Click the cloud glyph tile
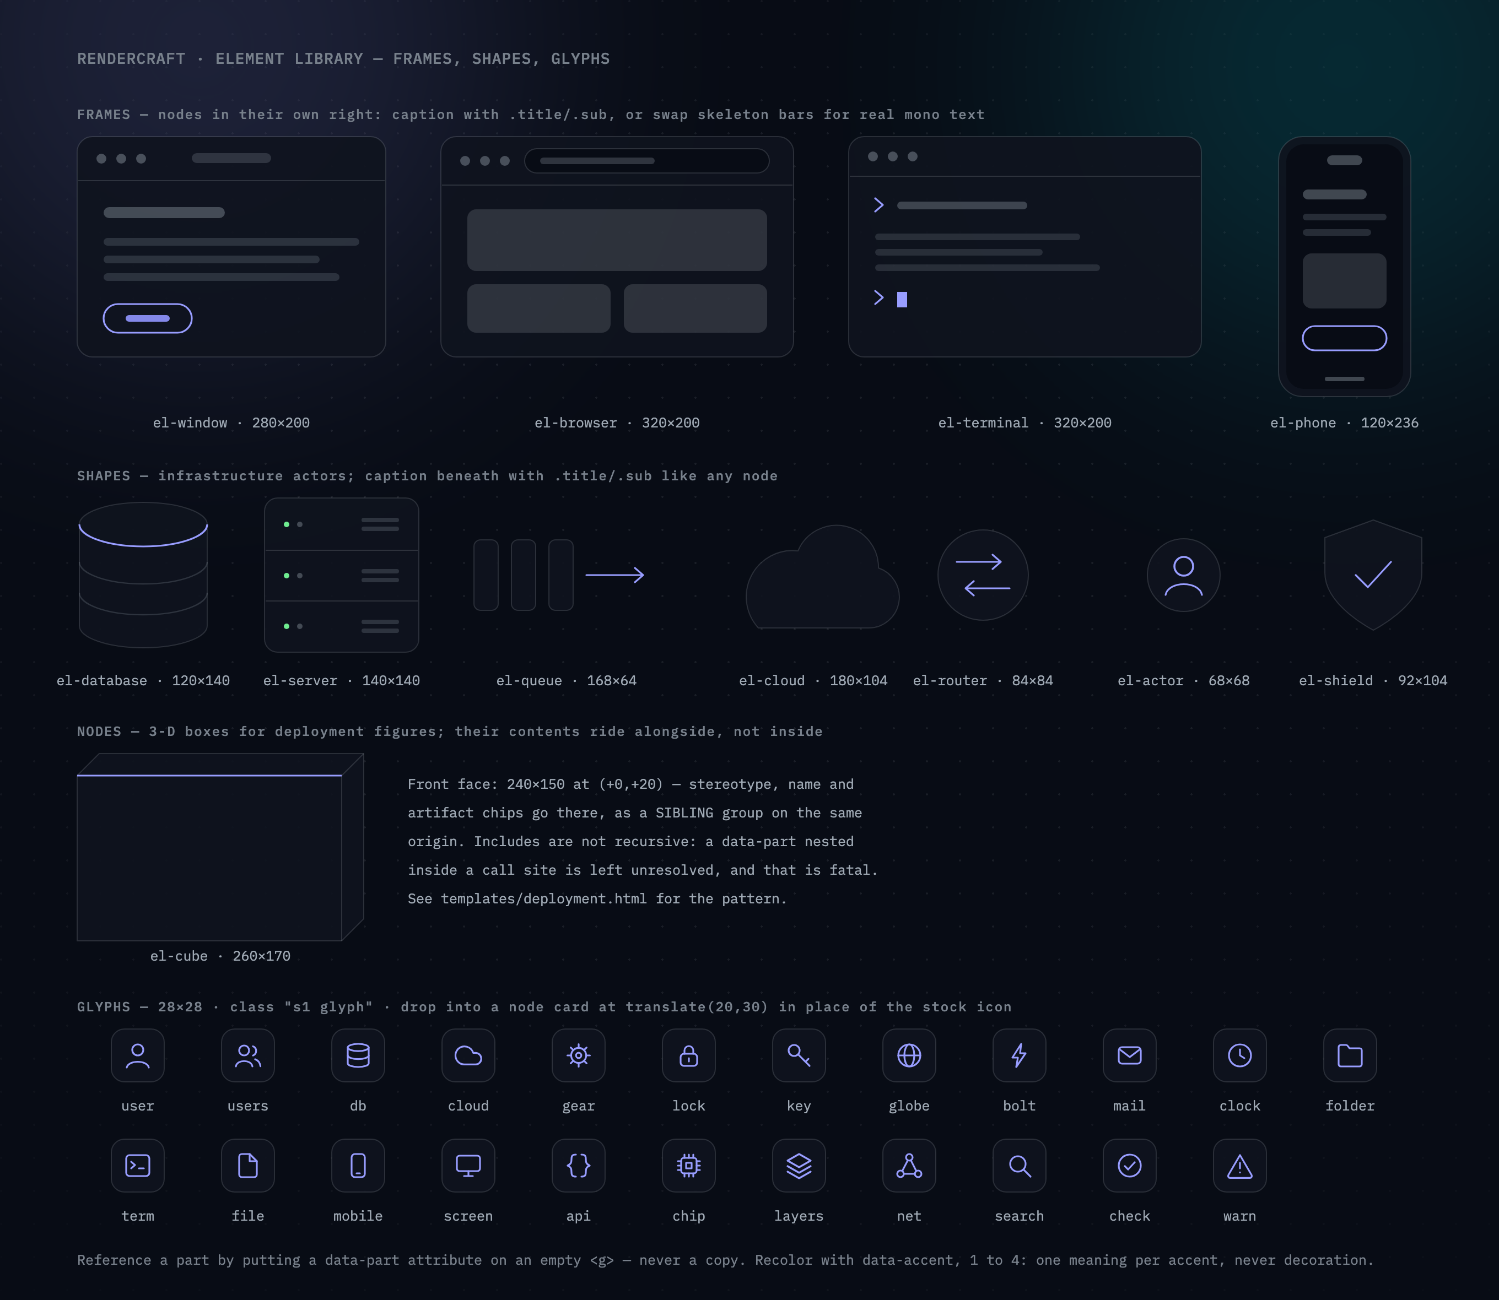 click(468, 1055)
